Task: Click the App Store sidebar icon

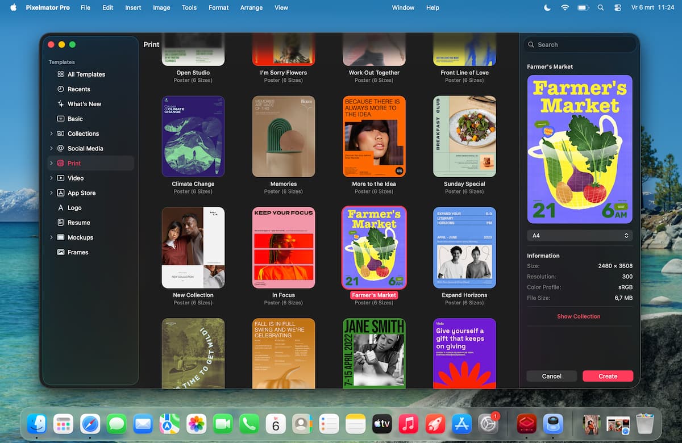Action: tap(61, 193)
